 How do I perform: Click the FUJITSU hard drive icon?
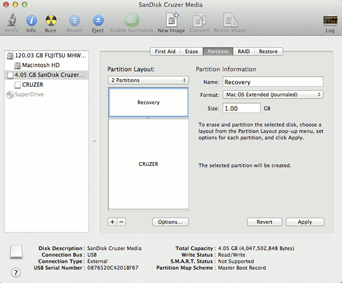[10, 56]
